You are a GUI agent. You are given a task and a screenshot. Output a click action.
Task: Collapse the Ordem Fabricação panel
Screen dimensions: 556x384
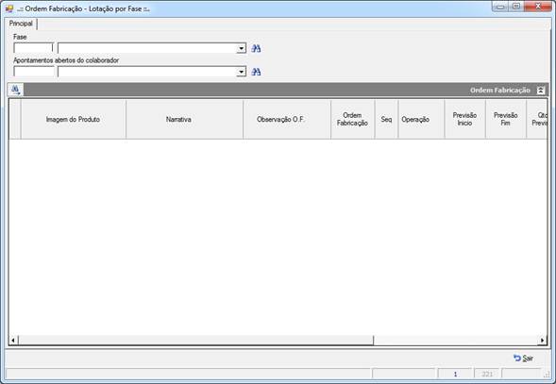tap(540, 91)
